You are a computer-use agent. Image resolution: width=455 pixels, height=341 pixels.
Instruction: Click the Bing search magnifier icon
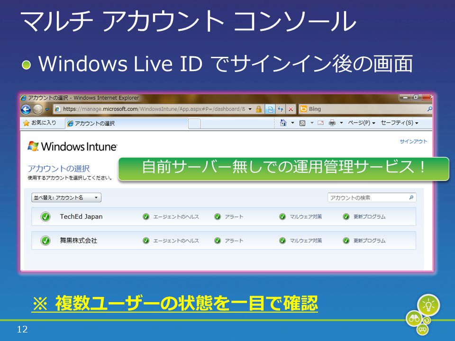pos(429,109)
